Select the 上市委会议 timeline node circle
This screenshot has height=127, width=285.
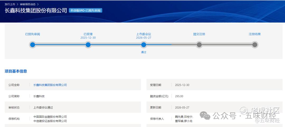coord(144,45)
